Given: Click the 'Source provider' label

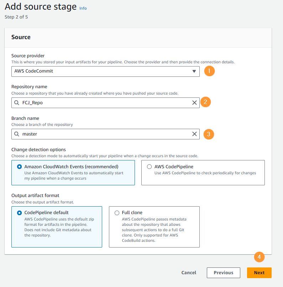Looking at the screenshot, I should click(x=28, y=55).
